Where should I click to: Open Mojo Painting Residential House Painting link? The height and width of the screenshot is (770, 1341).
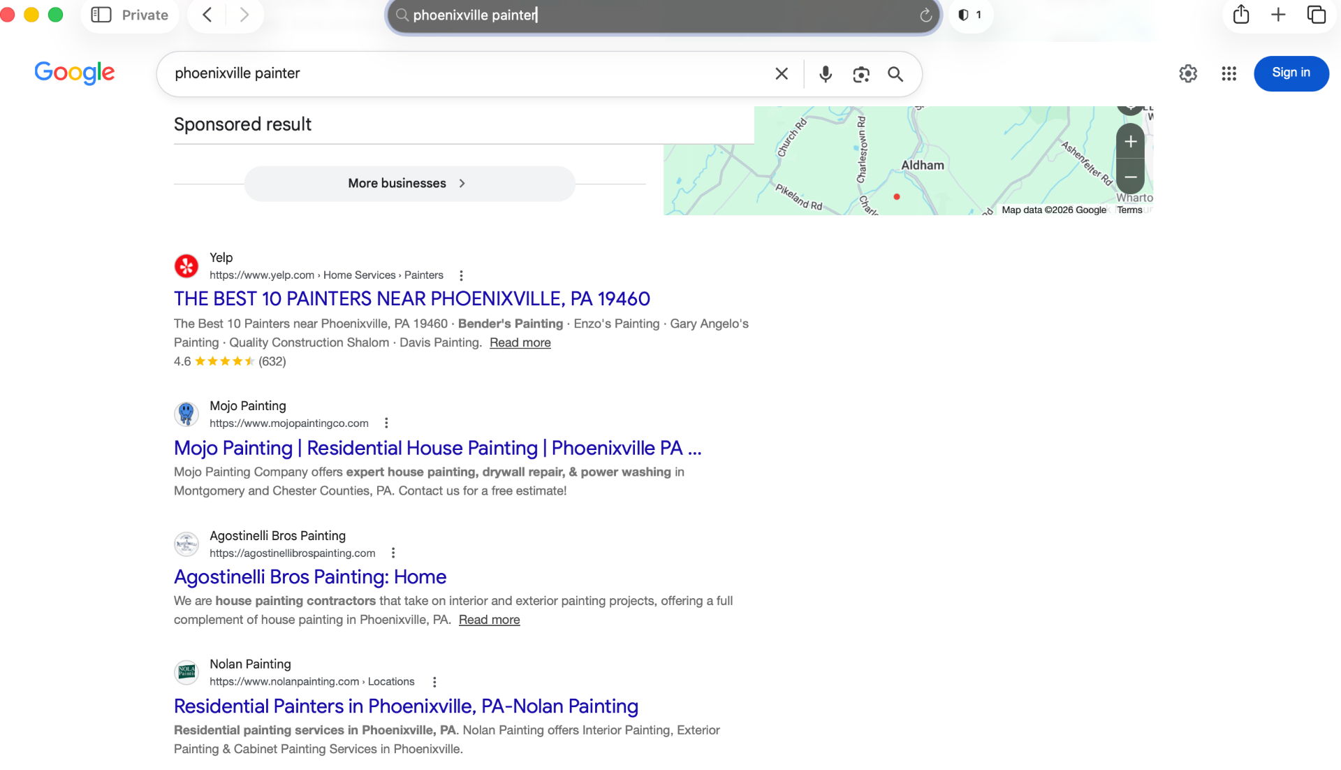(x=437, y=448)
